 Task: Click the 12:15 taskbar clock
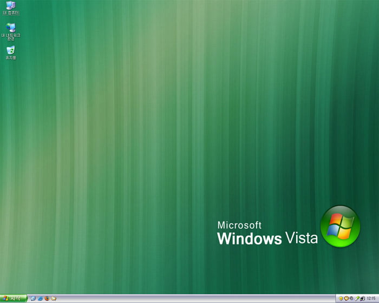pyautogui.click(x=371, y=299)
